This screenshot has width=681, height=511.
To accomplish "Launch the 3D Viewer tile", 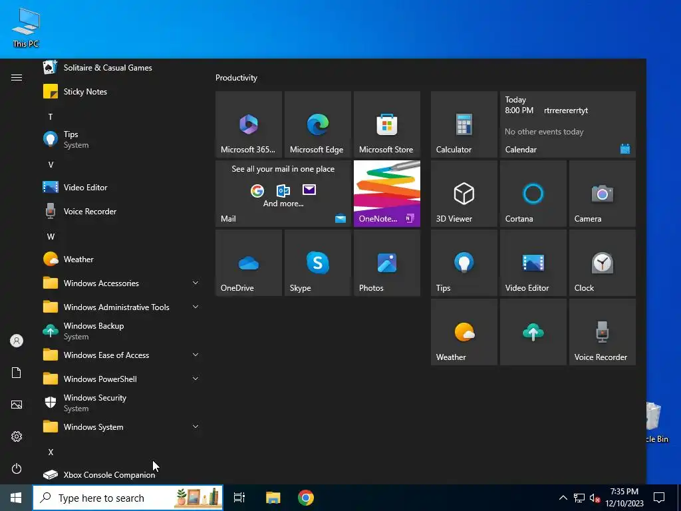I will (464, 194).
